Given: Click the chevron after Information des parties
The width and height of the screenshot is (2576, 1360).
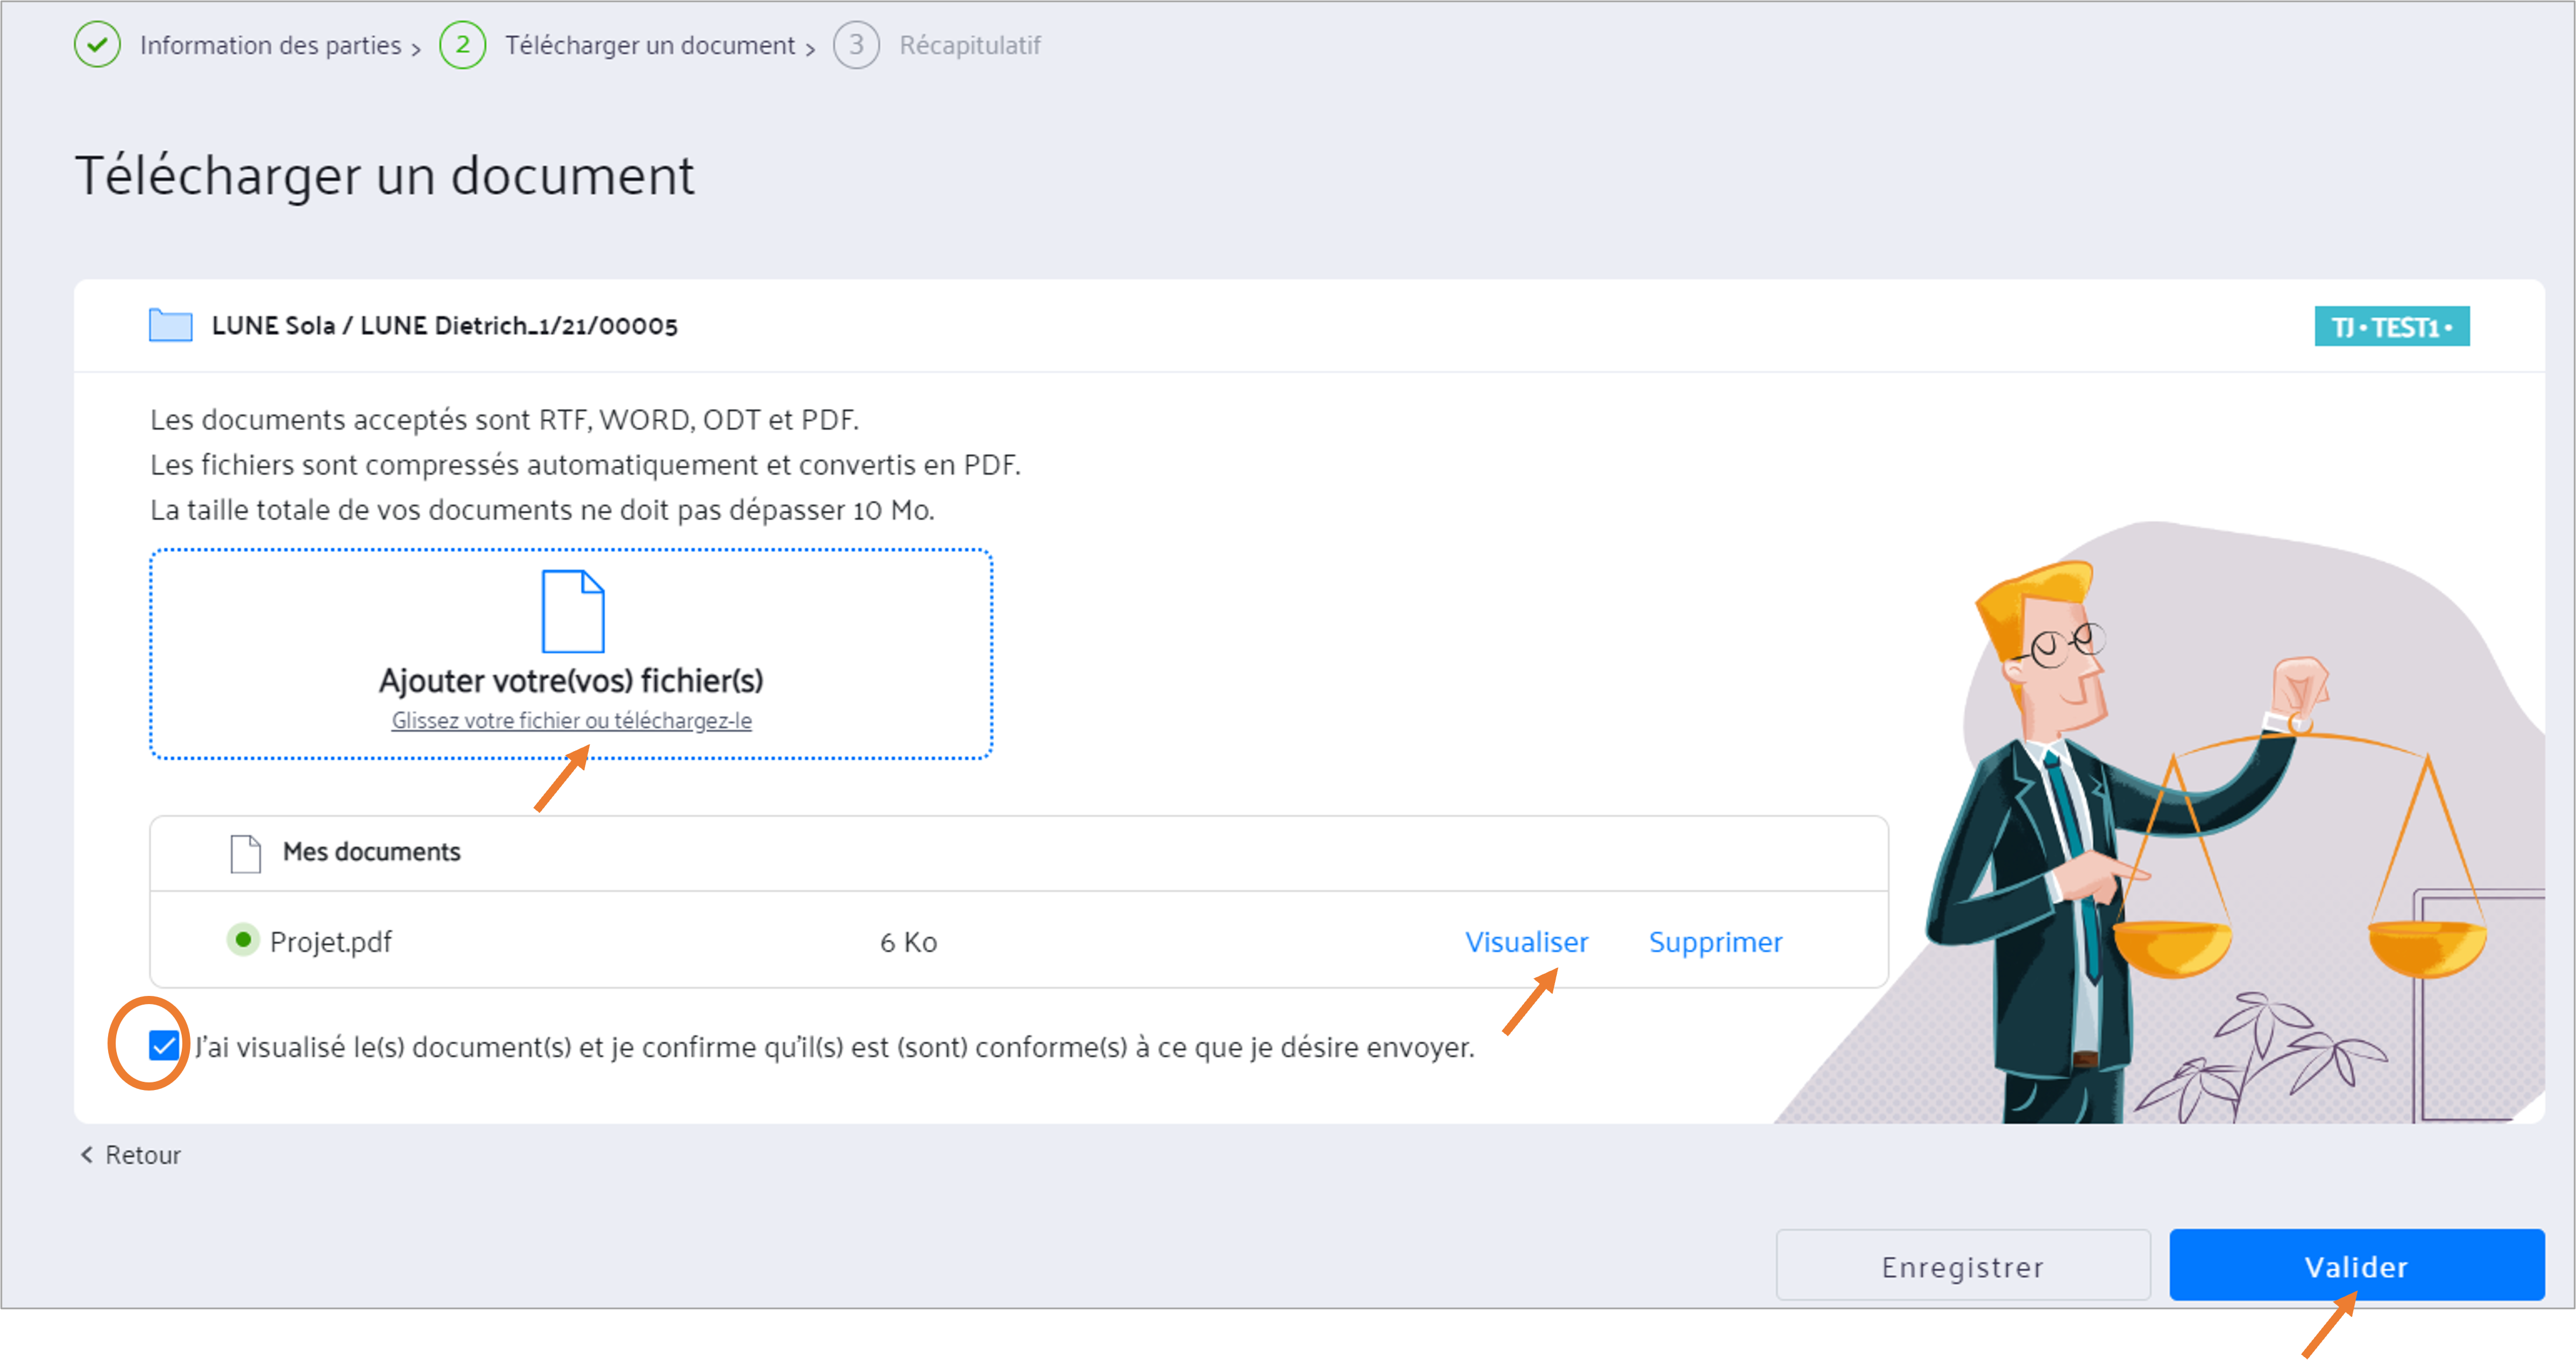Looking at the screenshot, I should click(x=416, y=48).
